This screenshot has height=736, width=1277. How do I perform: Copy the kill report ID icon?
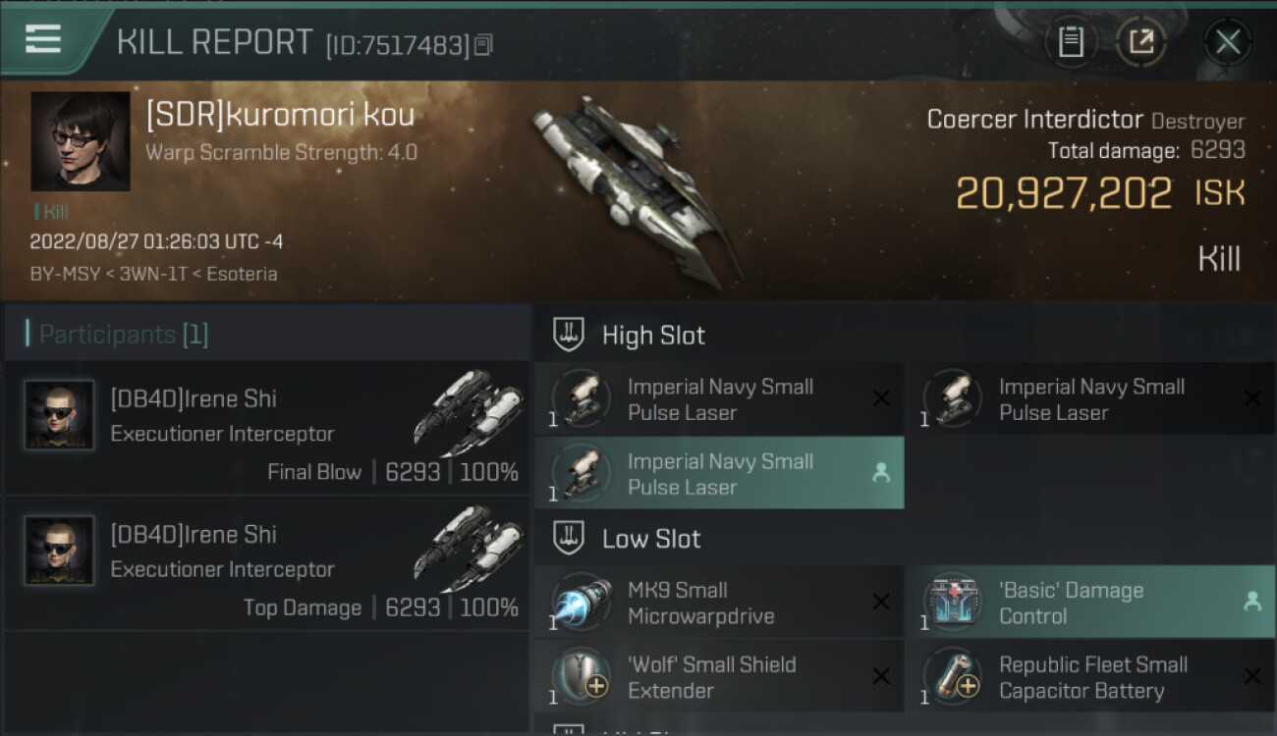pos(482,45)
